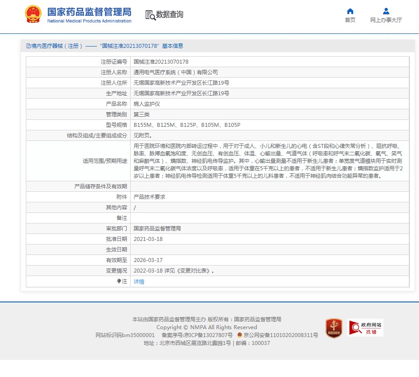
Task: Select approval date 2021-03-18
Action: (x=148, y=239)
